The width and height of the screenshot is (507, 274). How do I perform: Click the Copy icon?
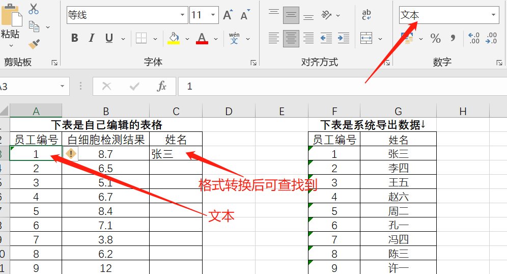[34, 26]
